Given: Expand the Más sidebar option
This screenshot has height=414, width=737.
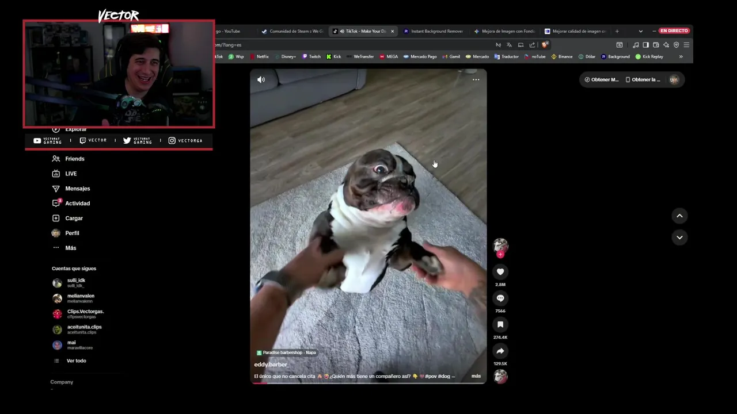Looking at the screenshot, I should coord(64,248).
